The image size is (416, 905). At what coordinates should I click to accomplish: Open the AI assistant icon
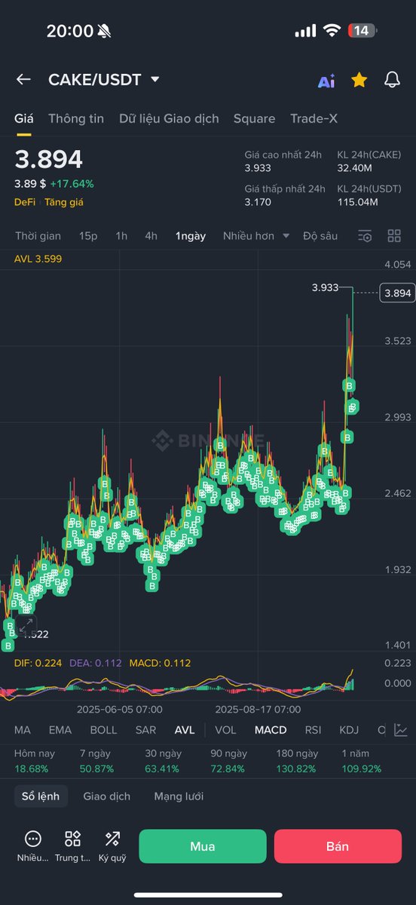pyautogui.click(x=326, y=81)
